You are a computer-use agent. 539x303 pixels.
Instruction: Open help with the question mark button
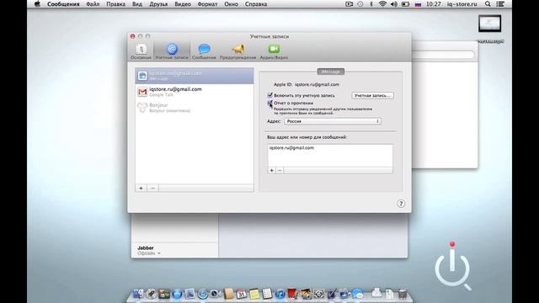point(401,204)
